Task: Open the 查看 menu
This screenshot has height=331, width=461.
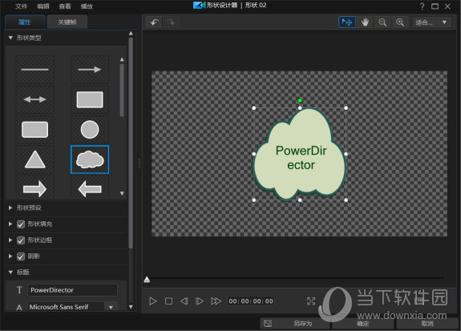Action: pyautogui.click(x=65, y=6)
